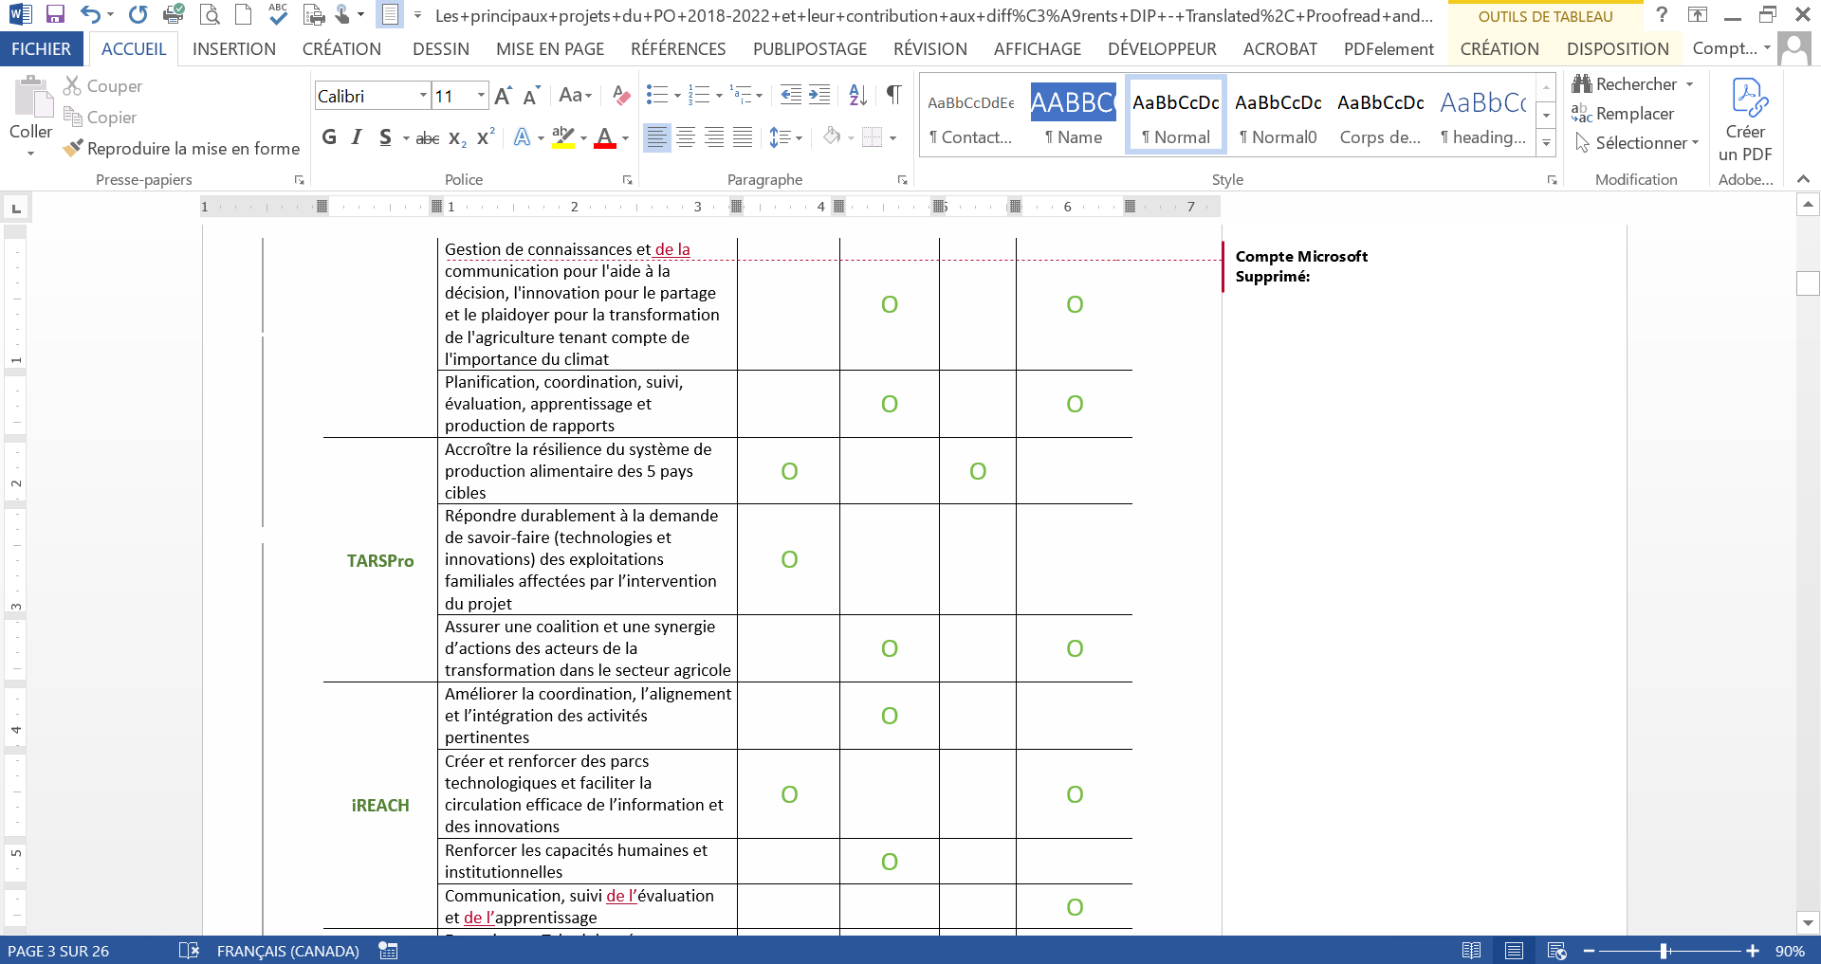Open bullet list dropdown arrow
The height and width of the screenshot is (964, 1821).
[x=677, y=96]
